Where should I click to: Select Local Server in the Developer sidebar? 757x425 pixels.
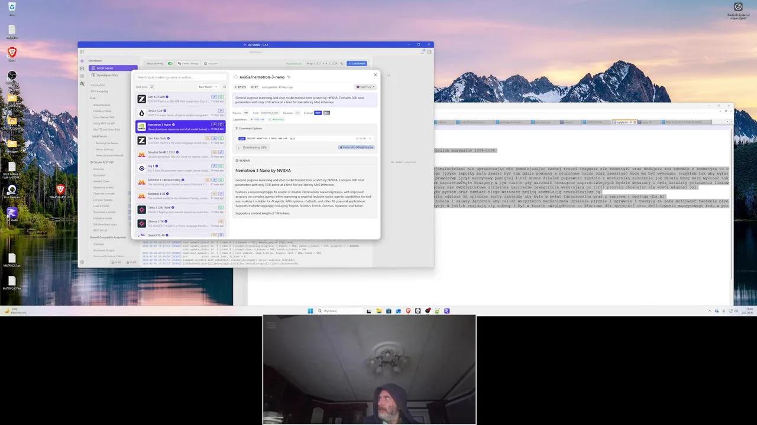coord(113,68)
